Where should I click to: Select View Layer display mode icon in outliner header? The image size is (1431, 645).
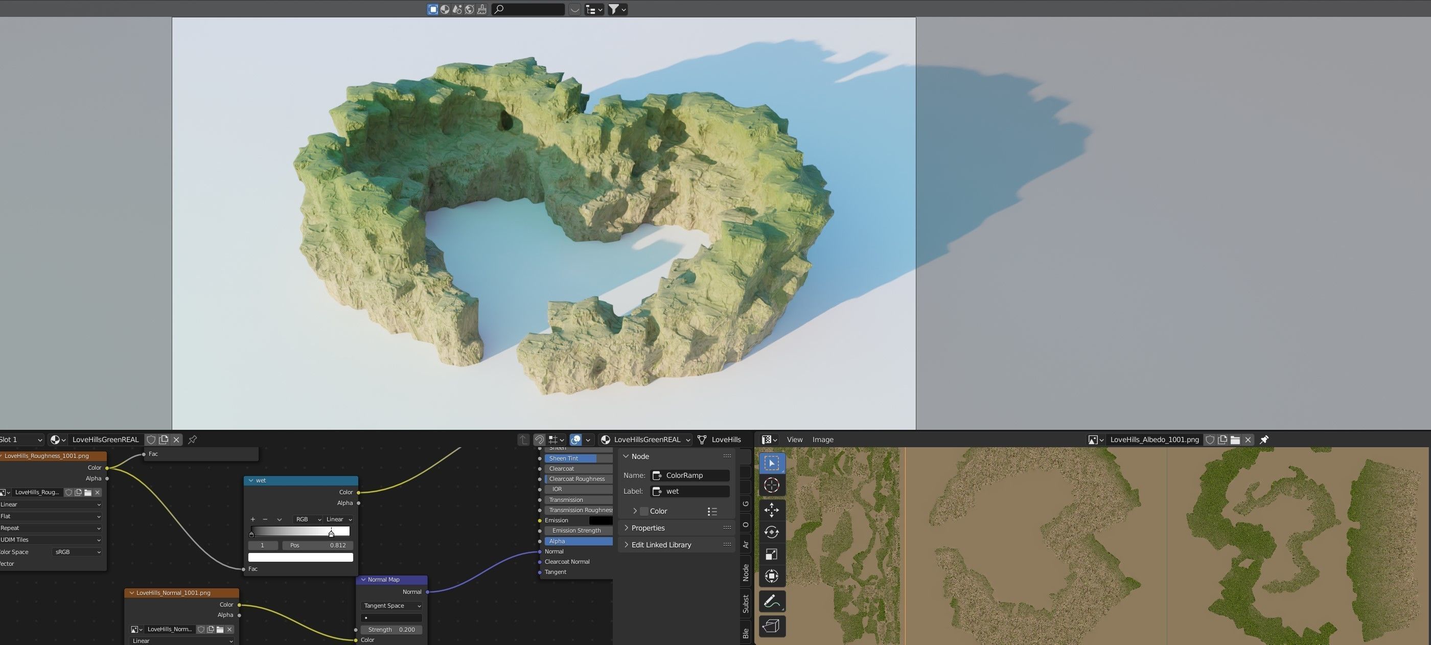[432, 9]
